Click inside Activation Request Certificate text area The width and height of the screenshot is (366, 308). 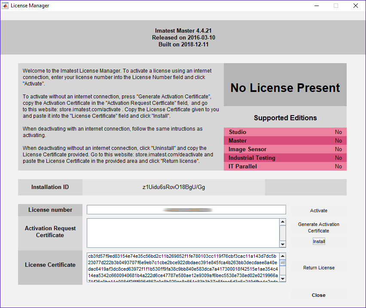(183, 233)
